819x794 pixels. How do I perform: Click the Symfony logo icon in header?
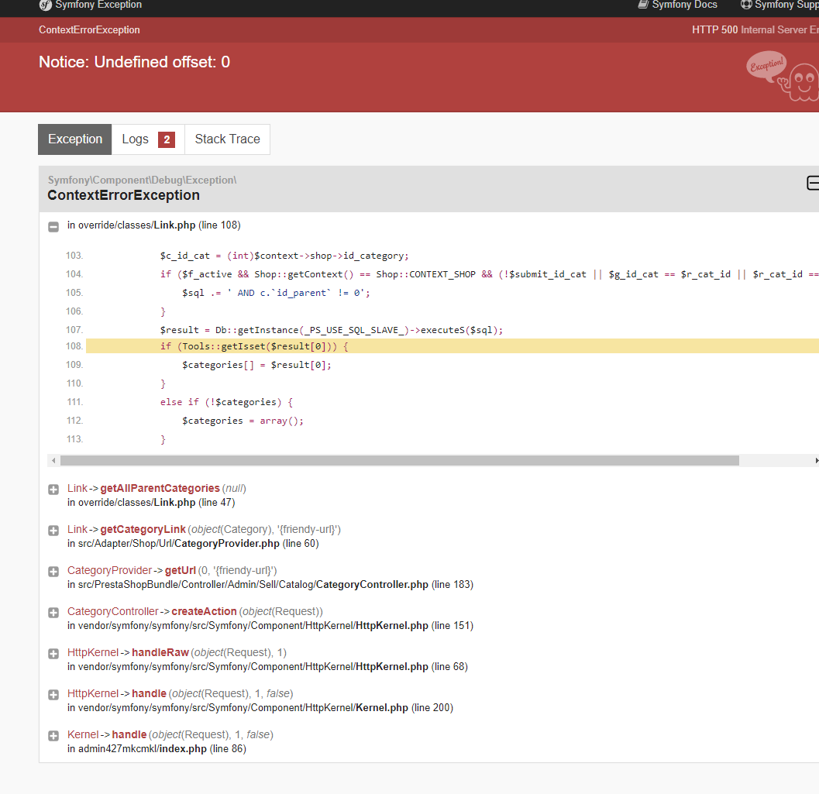pos(46,5)
